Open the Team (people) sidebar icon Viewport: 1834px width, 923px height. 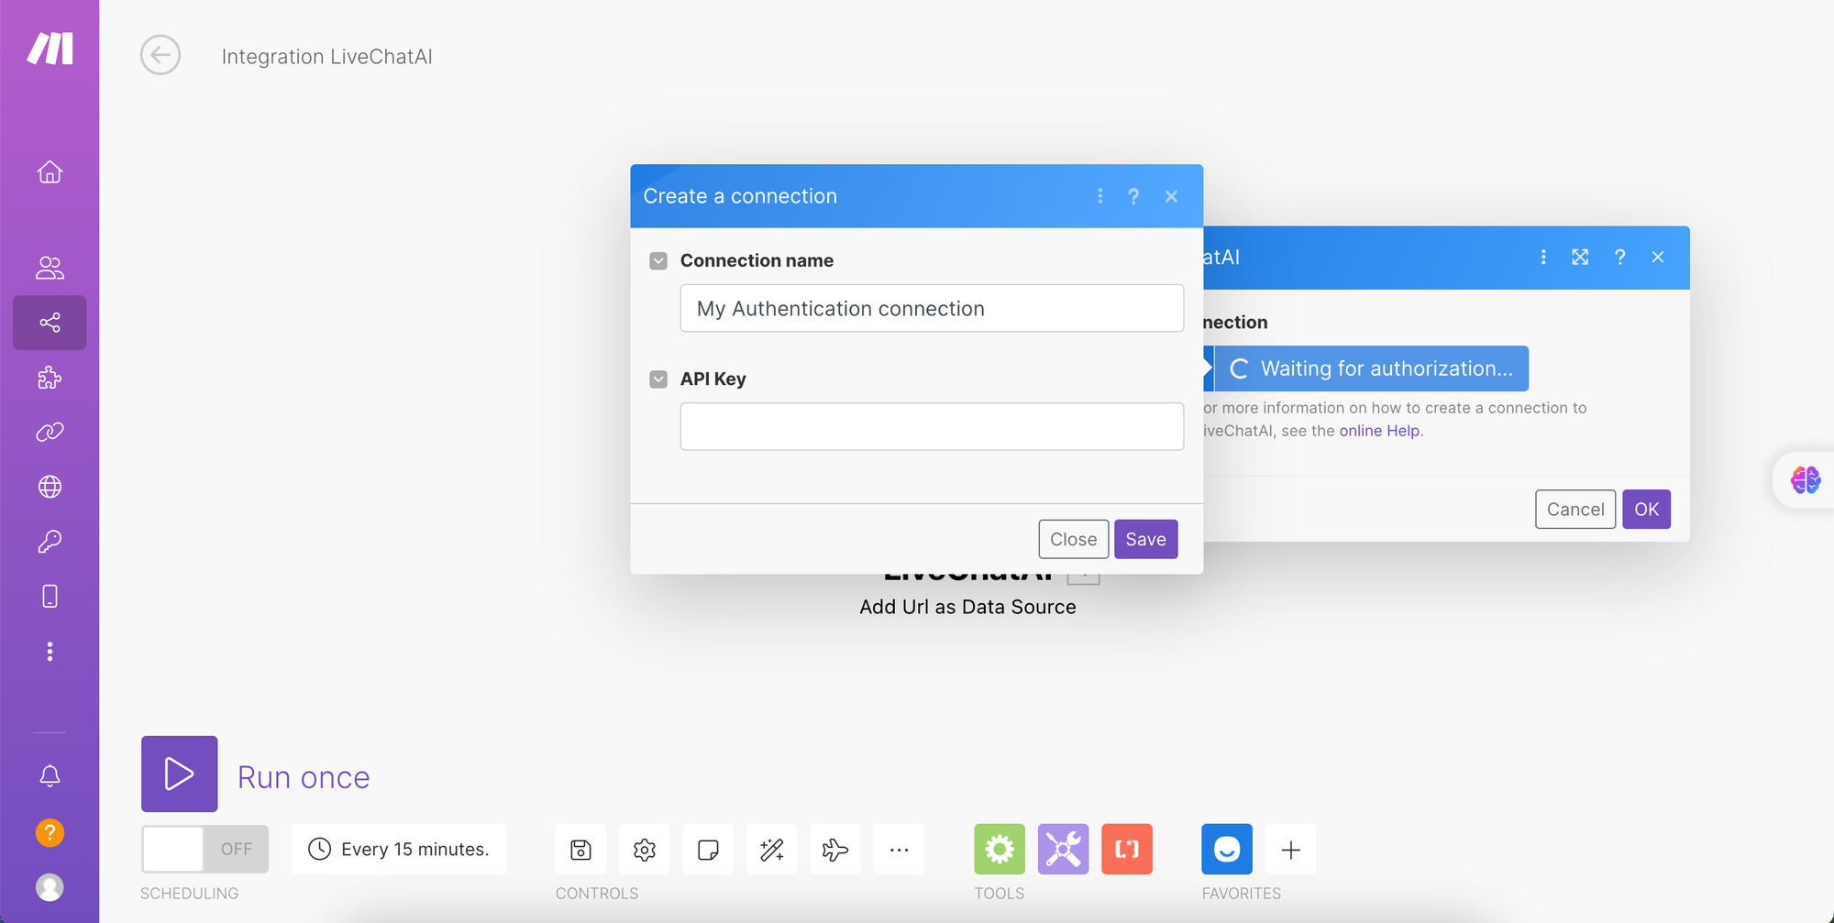tap(50, 268)
